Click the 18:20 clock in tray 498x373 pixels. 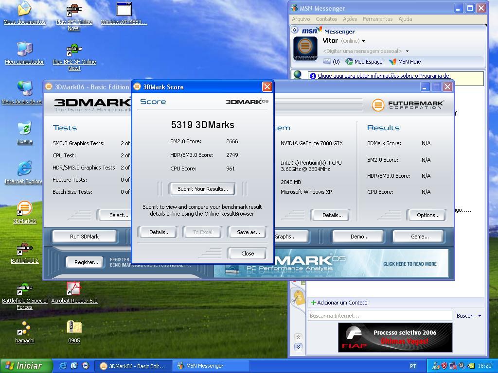tap(484, 366)
